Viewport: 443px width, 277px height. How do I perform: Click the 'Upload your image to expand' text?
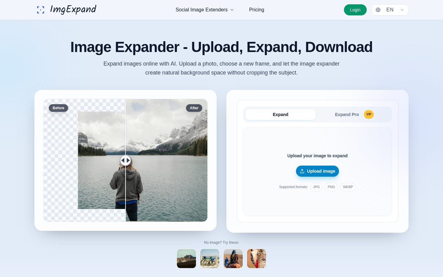pos(317,156)
